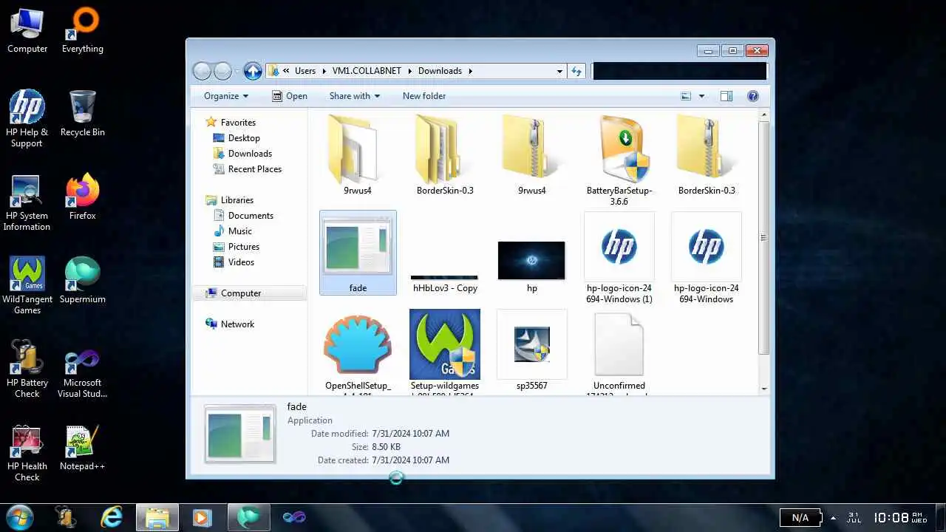This screenshot has width=946, height=532.
Task: Launch HP System Information shortcut
Action: pyautogui.click(x=27, y=202)
